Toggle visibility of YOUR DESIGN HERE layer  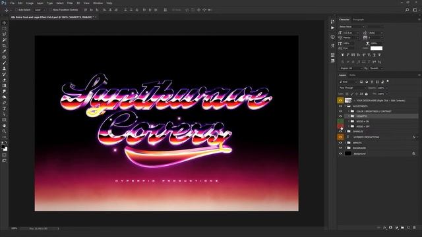(340, 101)
